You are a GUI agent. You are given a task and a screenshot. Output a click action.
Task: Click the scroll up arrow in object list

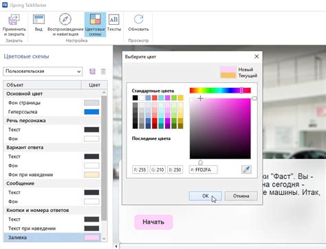[104, 93]
